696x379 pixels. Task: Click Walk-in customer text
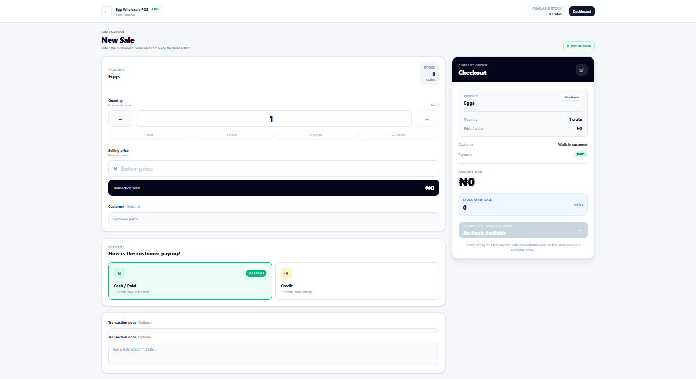[x=573, y=145]
